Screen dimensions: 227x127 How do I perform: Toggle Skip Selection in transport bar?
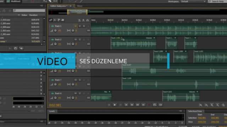[160, 105]
